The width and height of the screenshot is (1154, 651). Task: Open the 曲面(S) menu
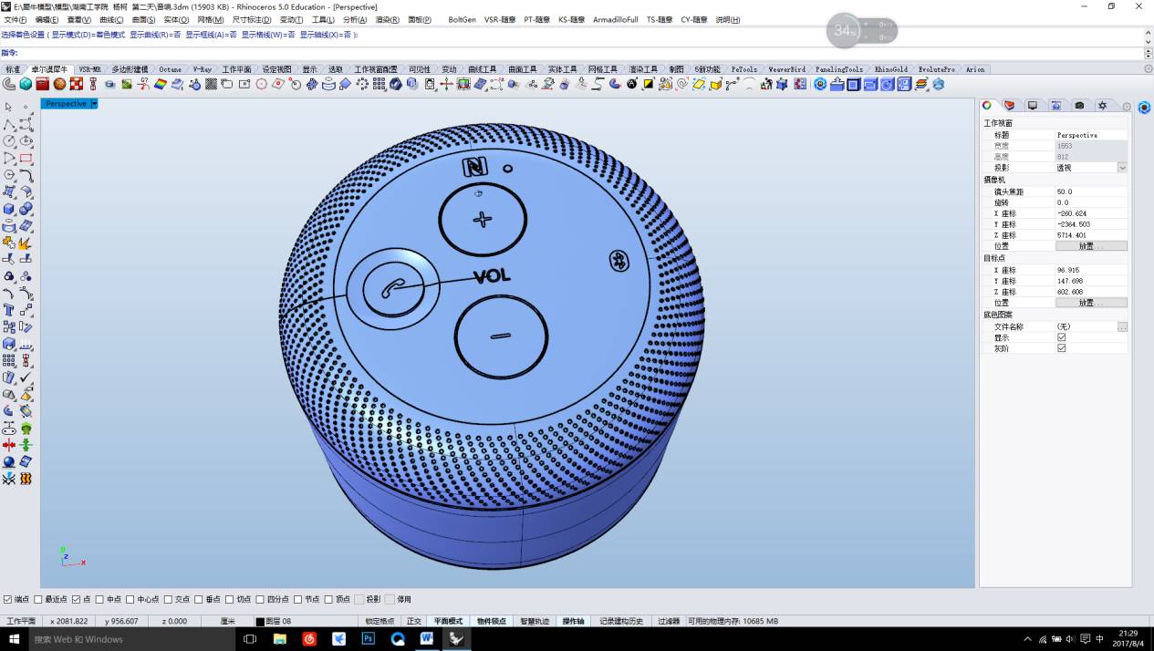click(x=143, y=19)
